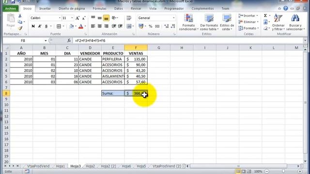Increase cell indent
The image size is (310, 174).
(121, 26)
